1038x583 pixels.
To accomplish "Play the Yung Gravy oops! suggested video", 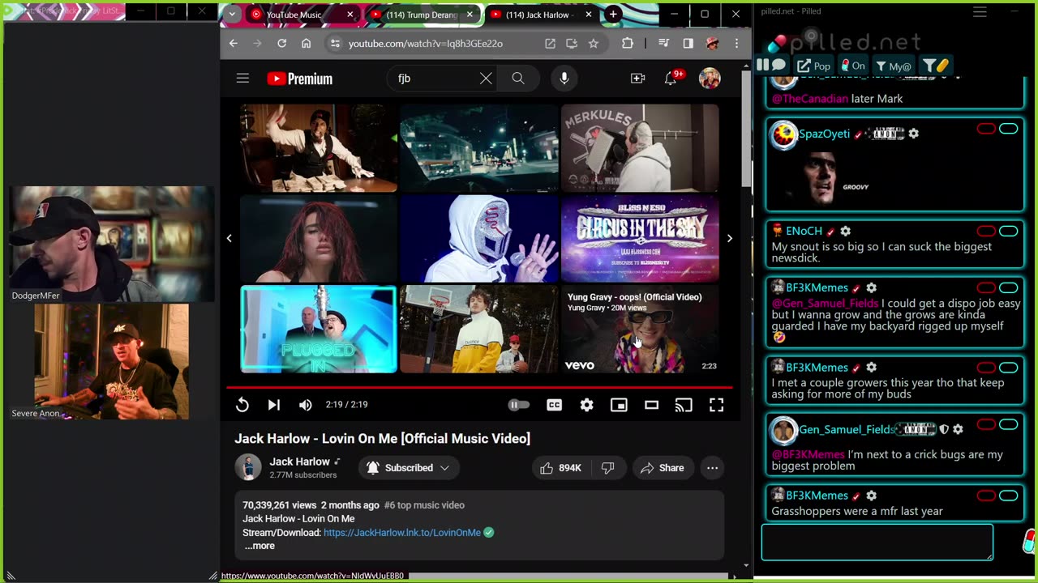I will [x=640, y=329].
